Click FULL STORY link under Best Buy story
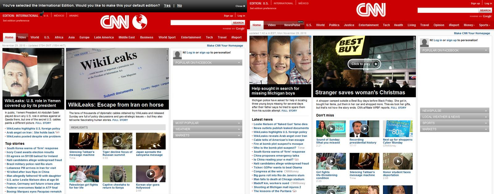The image size is (494, 194). click(x=398, y=108)
